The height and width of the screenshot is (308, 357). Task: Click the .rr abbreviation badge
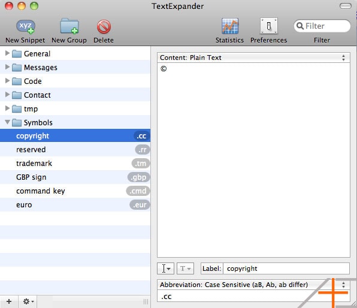click(143, 150)
